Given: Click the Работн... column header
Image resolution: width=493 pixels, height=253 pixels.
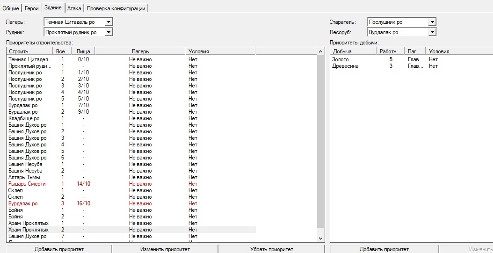Looking at the screenshot, I should tap(390, 51).
